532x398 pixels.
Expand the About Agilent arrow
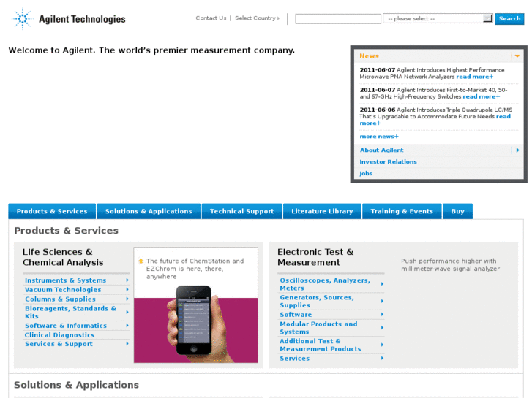point(517,150)
